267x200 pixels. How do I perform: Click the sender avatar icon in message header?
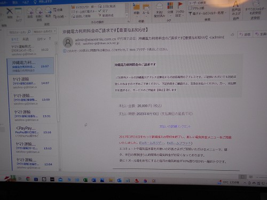click(x=68, y=42)
